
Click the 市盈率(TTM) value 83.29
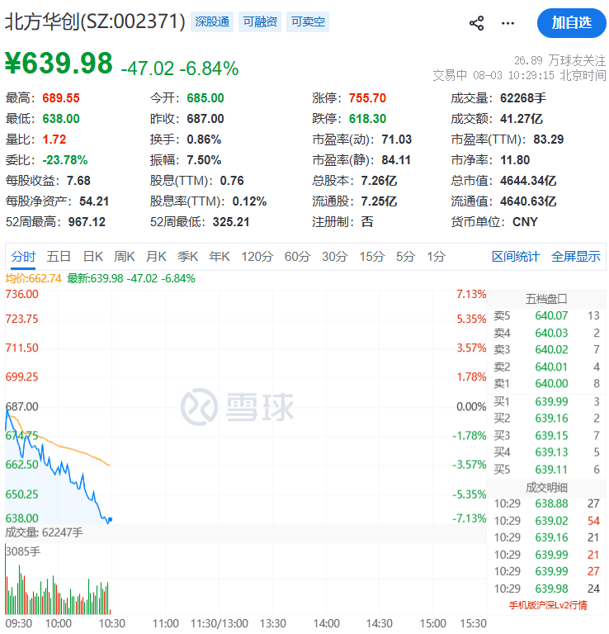(x=549, y=140)
